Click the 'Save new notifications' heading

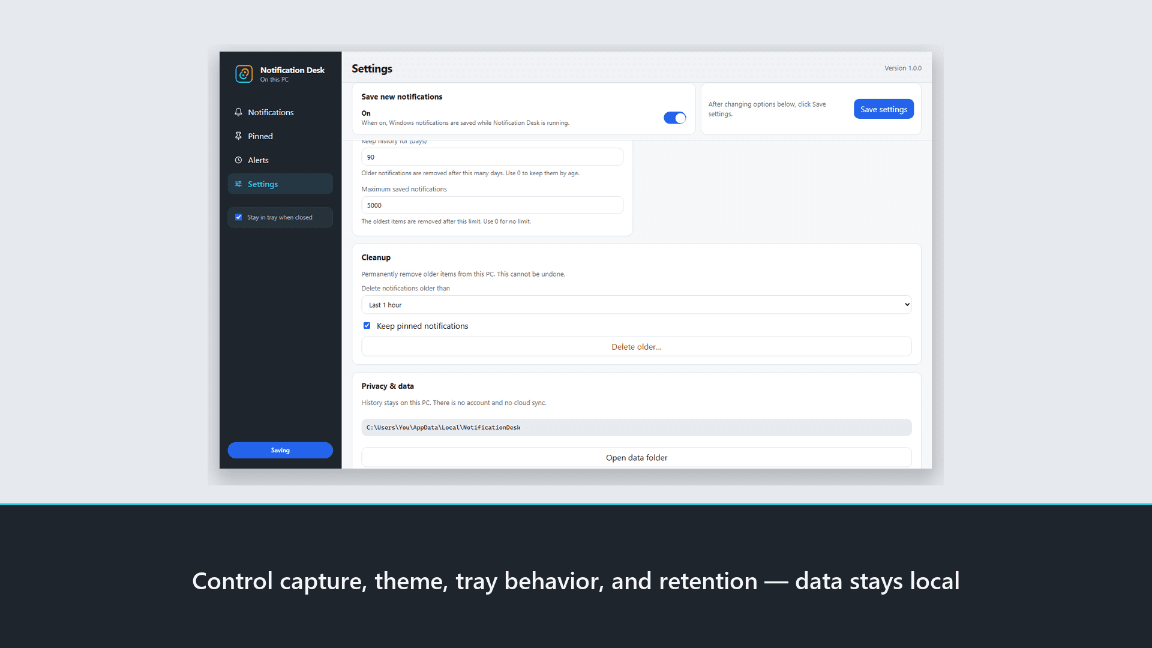tap(402, 97)
